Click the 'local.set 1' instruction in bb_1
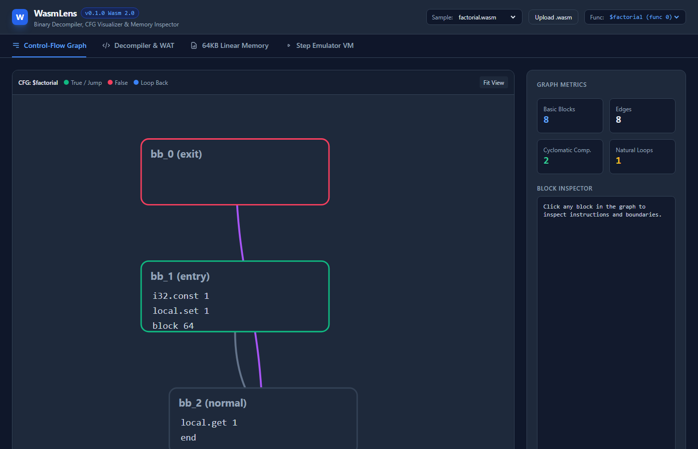The height and width of the screenshot is (449, 698). click(x=181, y=311)
